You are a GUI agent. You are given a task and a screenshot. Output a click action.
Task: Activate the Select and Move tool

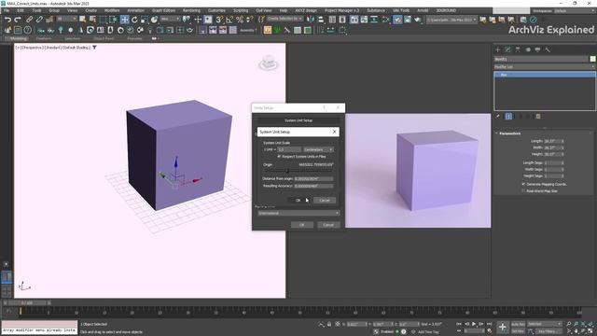click(124, 20)
